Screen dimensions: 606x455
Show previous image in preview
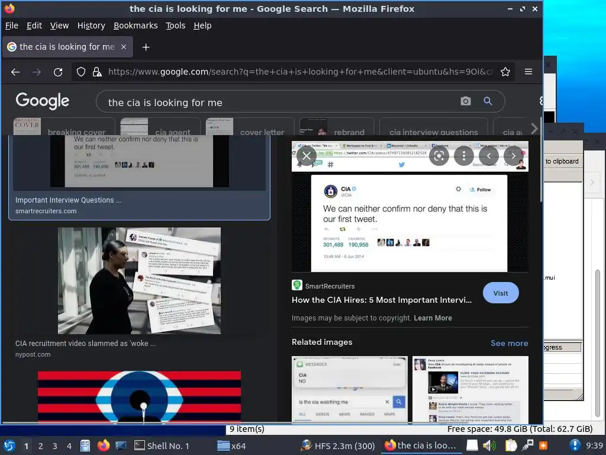point(488,156)
